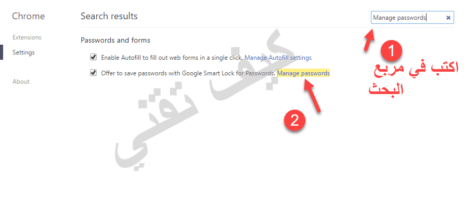Click the Search results heading
The width and height of the screenshot is (476, 213).
tap(109, 16)
